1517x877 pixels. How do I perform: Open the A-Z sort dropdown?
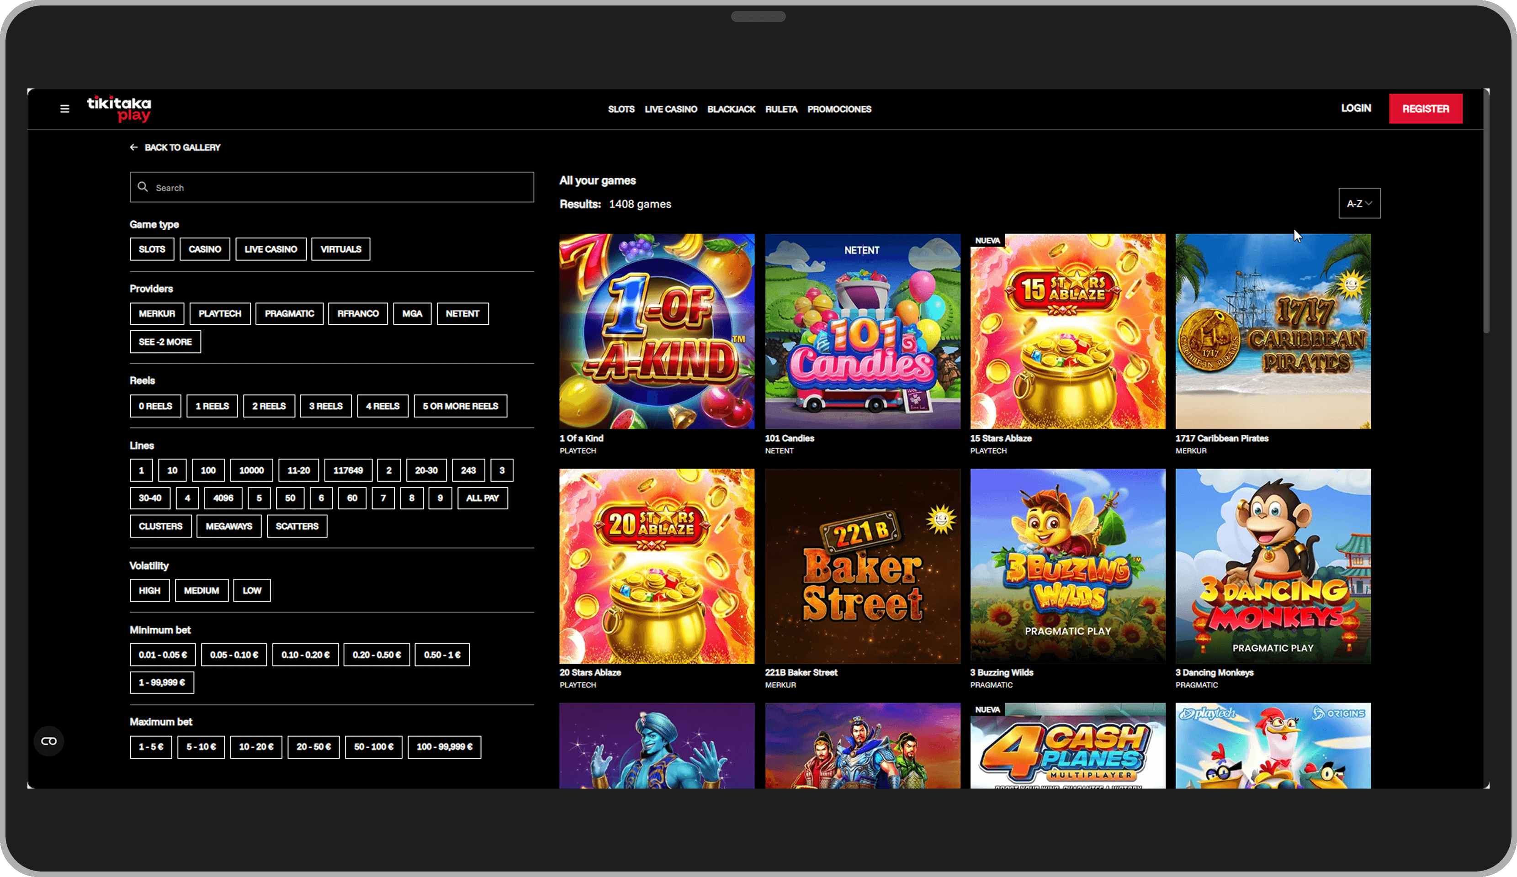(x=1359, y=203)
